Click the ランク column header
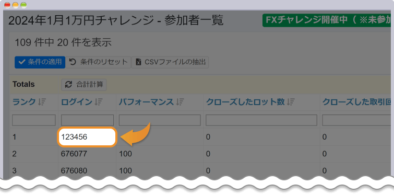Image resolution: width=394 pixels, height=195 pixels. pos(24,102)
